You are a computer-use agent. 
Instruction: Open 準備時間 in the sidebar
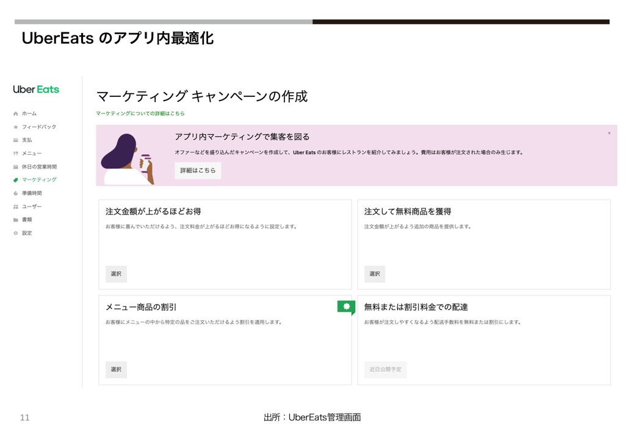click(32, 193)
